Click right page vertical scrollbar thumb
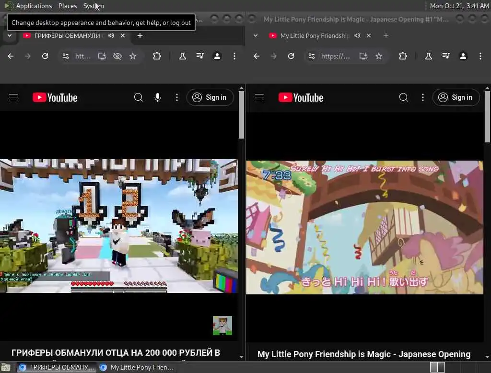Image resolution: width=491 pixels, height=373 pixels. click(487, 117)
